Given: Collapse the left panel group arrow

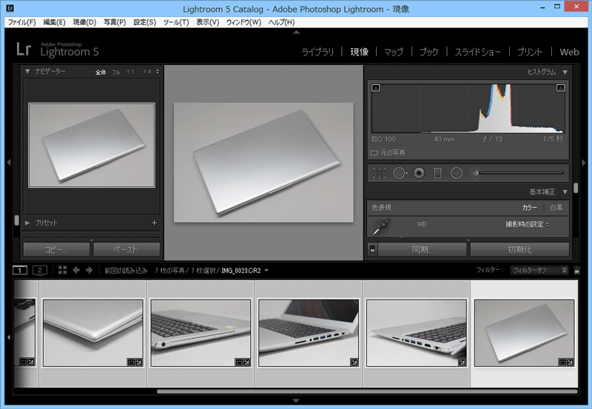Looking at the screenshot, I should [x=9, y=163].
